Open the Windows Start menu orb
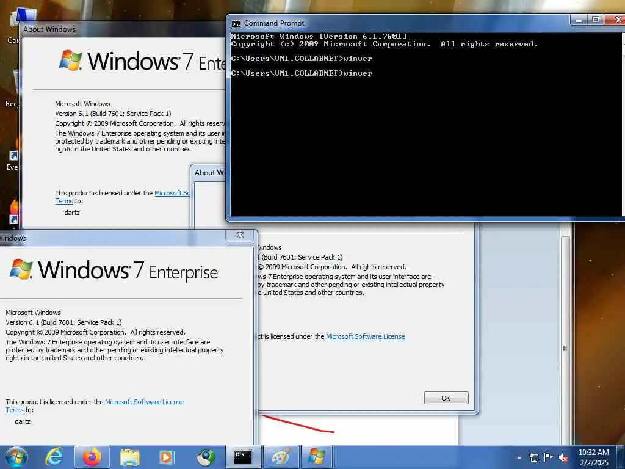625x469 pixels. coord(16,457)
